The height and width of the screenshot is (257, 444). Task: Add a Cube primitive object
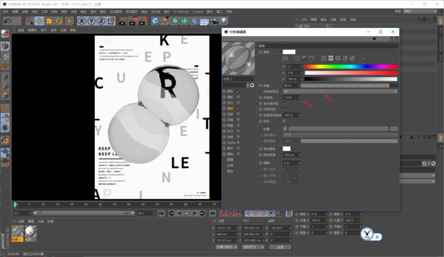click(155, 21)
